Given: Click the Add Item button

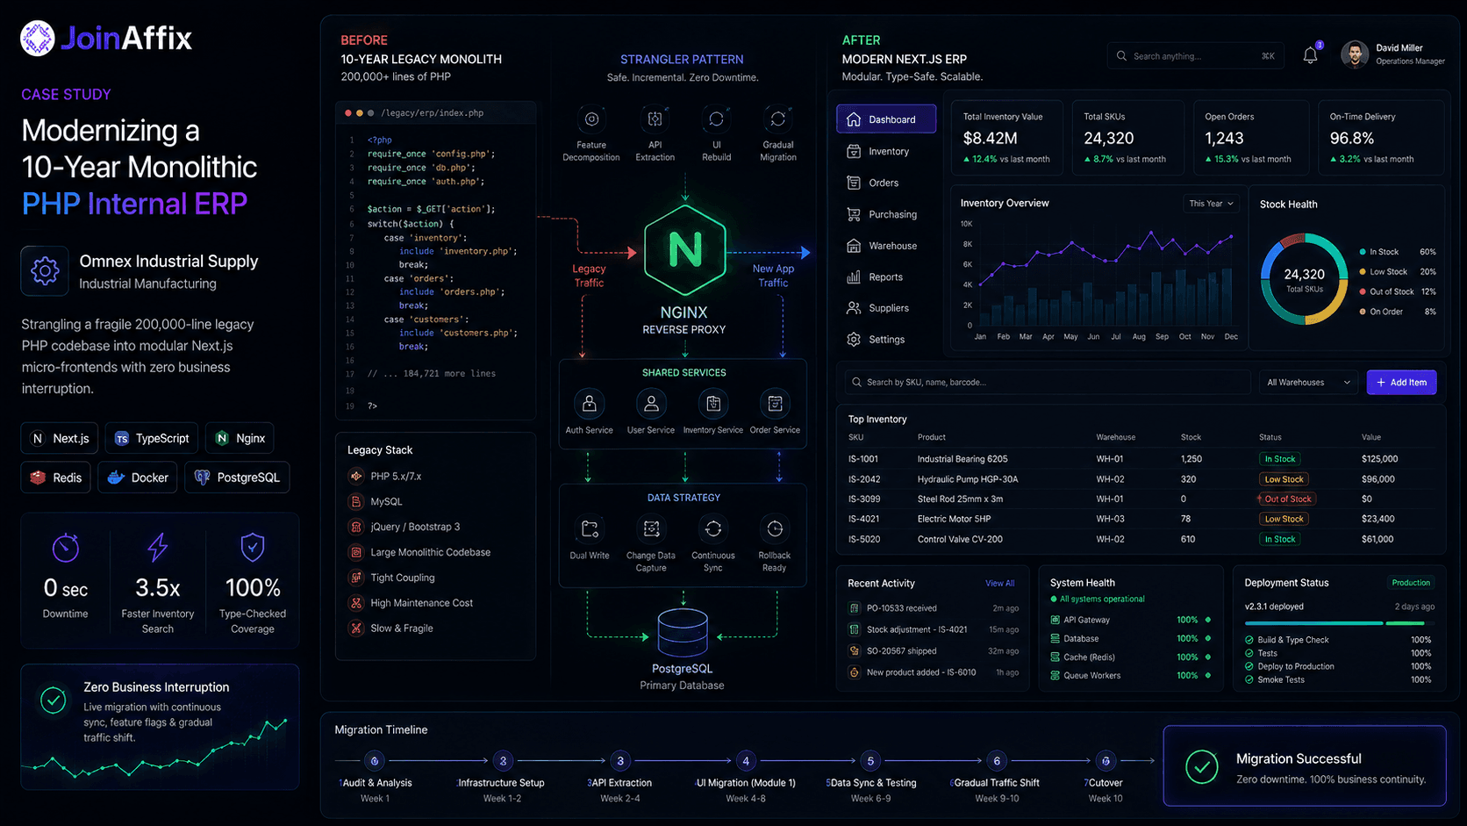Looking at the screenshot, I should [1401, 382].
